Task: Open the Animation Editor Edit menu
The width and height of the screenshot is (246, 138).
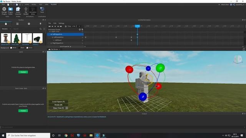Action: coord(55,23)
